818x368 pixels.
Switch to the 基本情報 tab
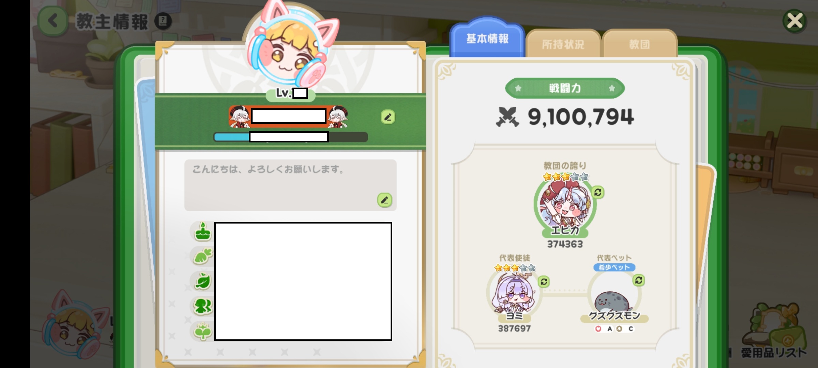point(487,39)
